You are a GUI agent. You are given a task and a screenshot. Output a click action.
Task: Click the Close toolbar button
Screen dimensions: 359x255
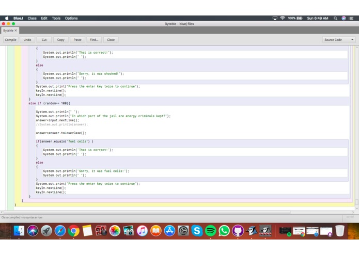111,40
